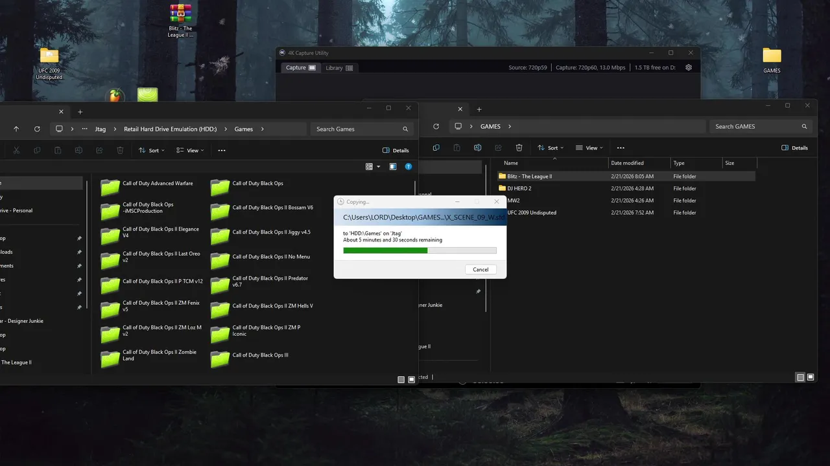This screenshot has width=830, height=466.
Task: Open See more menu in GAMES folder window
Action: [621, 148]
